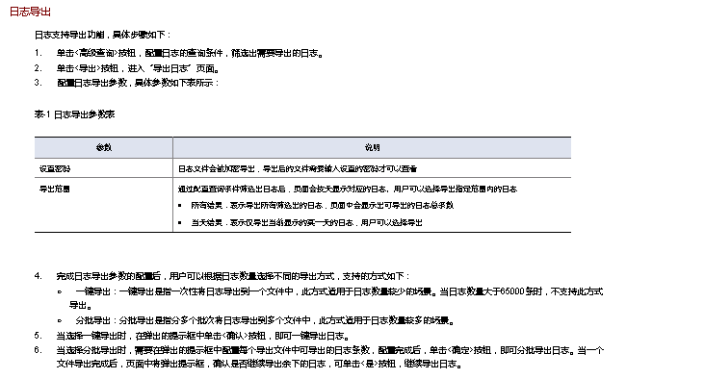705x379 pixels.
Task: Click step 4 about 完成日志导出参数的配置
Action: [222, 276]
